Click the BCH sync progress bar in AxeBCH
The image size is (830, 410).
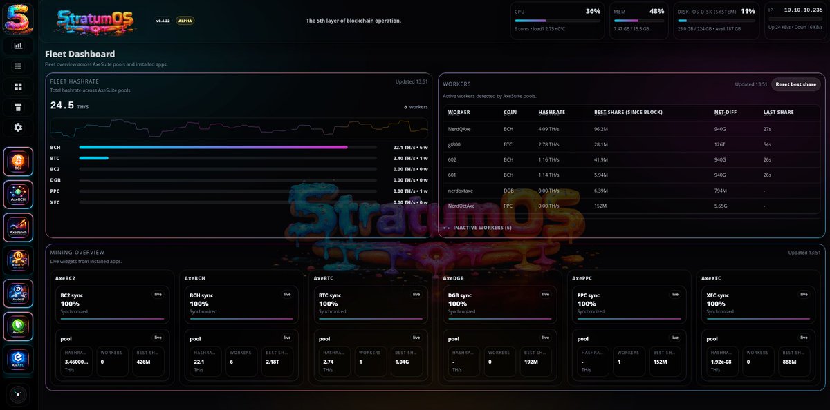pos(241,319)
